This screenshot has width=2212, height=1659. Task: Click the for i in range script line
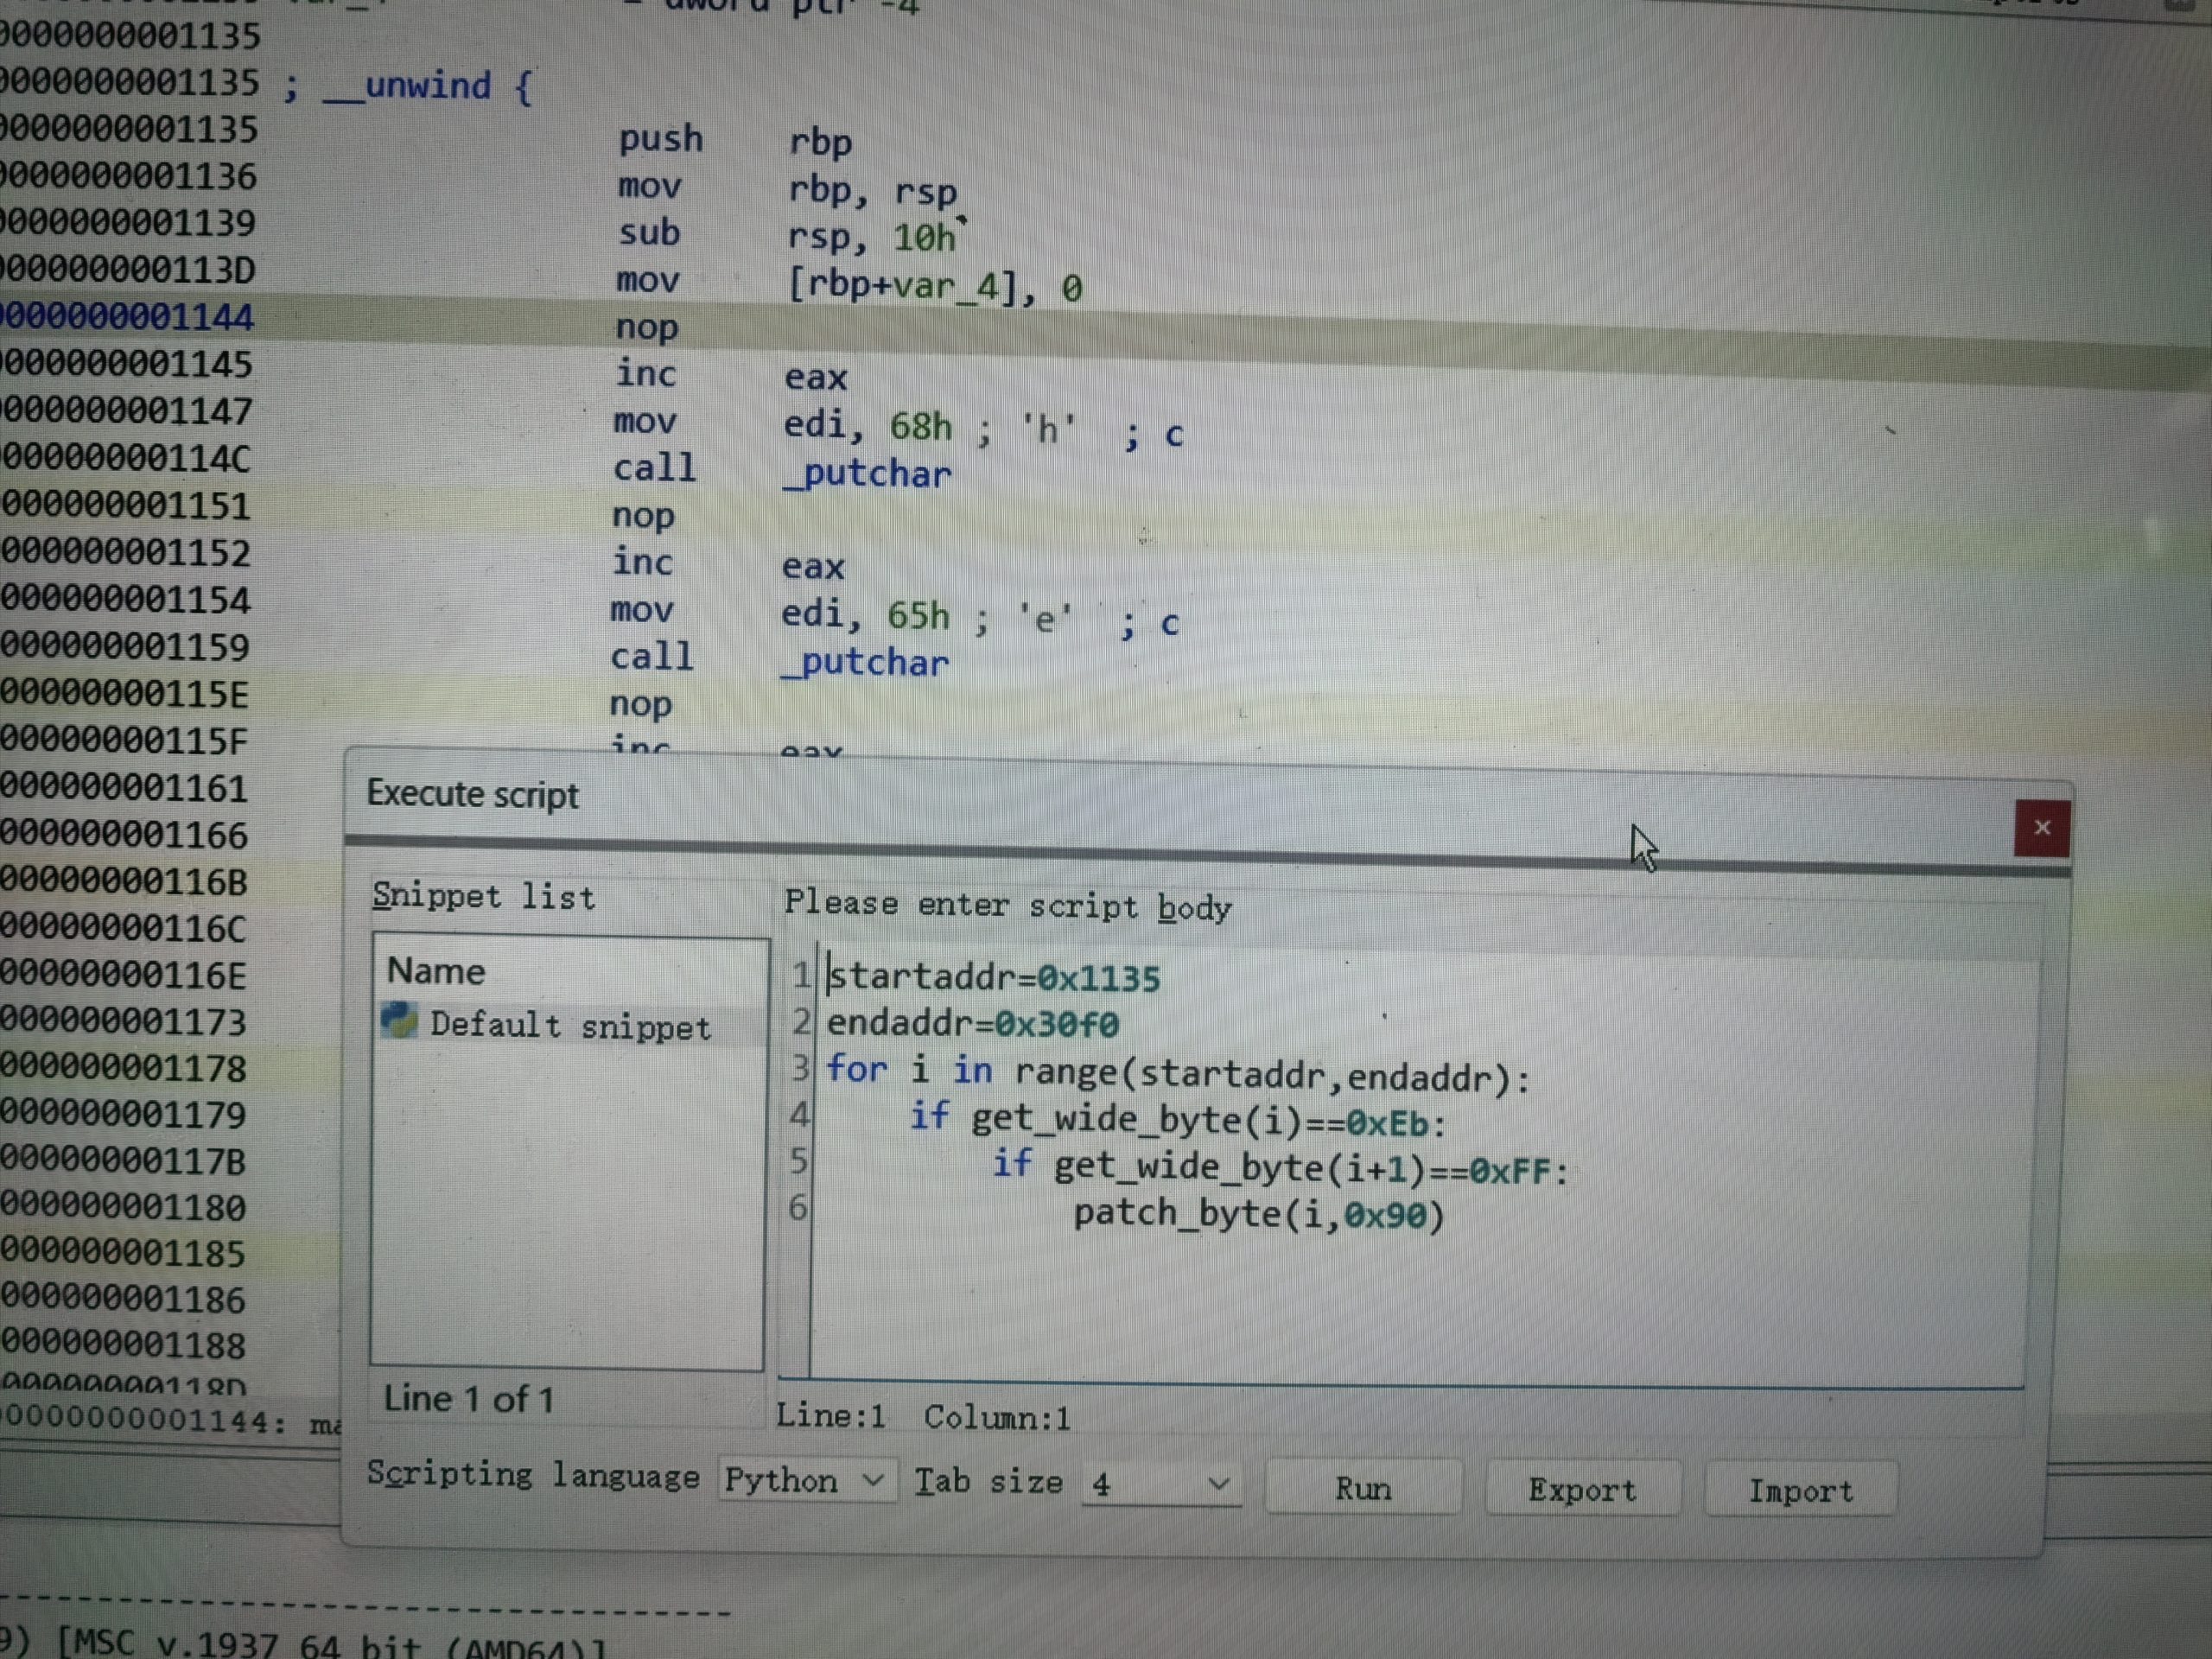click(1177, 1073)
